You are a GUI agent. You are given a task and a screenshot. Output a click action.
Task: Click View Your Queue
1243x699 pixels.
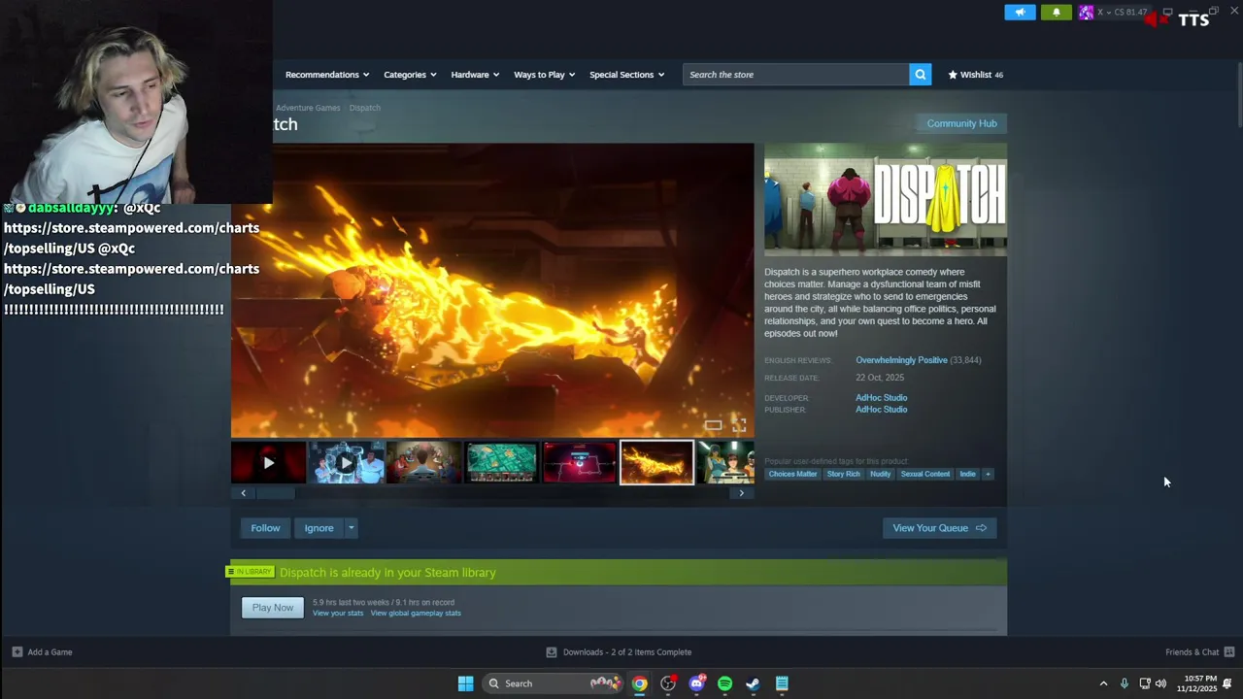[x=939, y=528]
